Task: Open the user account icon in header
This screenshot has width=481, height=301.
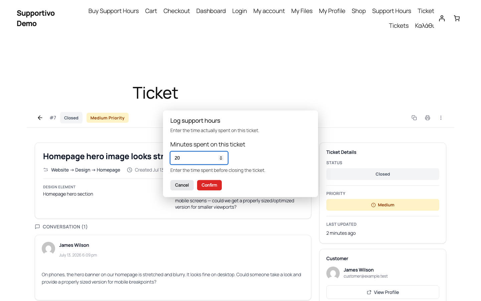Action: 442,18
